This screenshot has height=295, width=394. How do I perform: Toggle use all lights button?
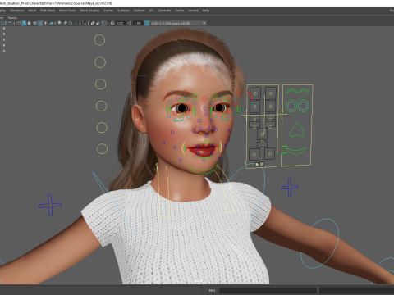click(x=45, y=23)
